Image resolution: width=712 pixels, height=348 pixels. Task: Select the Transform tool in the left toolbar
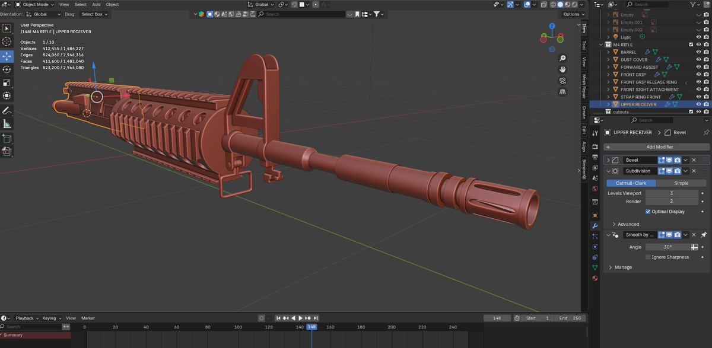[7, 95]
